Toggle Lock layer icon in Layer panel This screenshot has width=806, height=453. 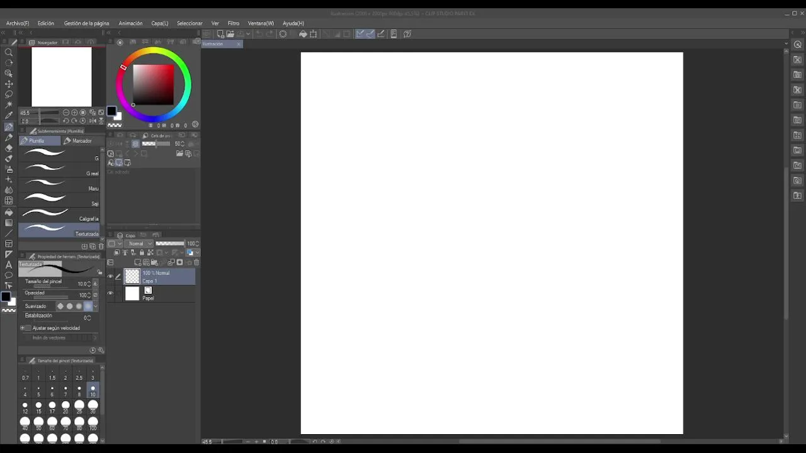[142, 253]
